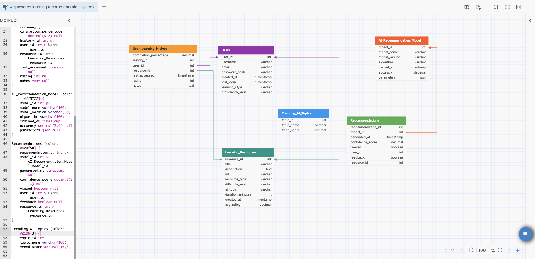Select the Users table header
The image size is (535, 259).
tap(246, 50)
